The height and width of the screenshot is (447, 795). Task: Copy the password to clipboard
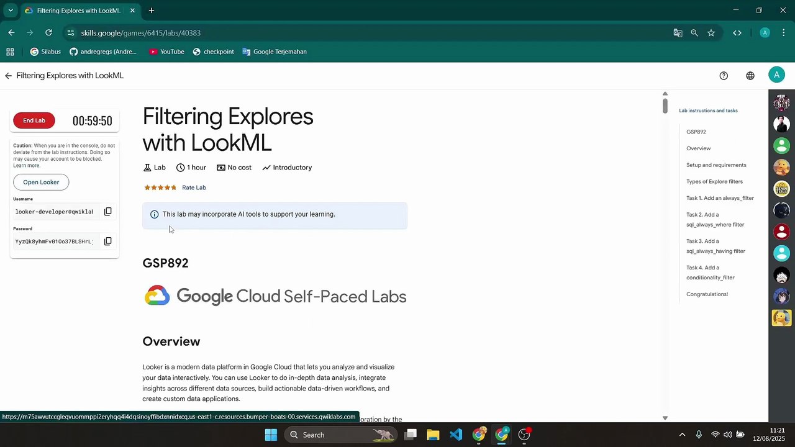click(x=107, y=241)
